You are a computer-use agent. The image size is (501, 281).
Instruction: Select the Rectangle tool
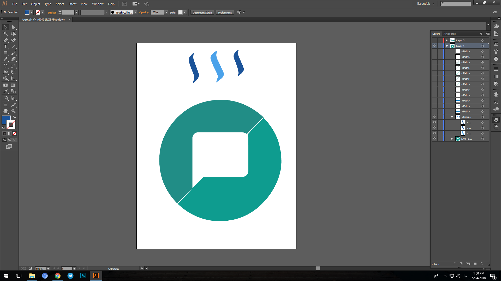click(5, 53)
